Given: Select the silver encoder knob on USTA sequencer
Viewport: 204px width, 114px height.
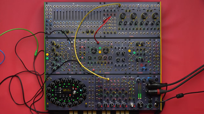Looking at the screenshot, I should (75, 92).
